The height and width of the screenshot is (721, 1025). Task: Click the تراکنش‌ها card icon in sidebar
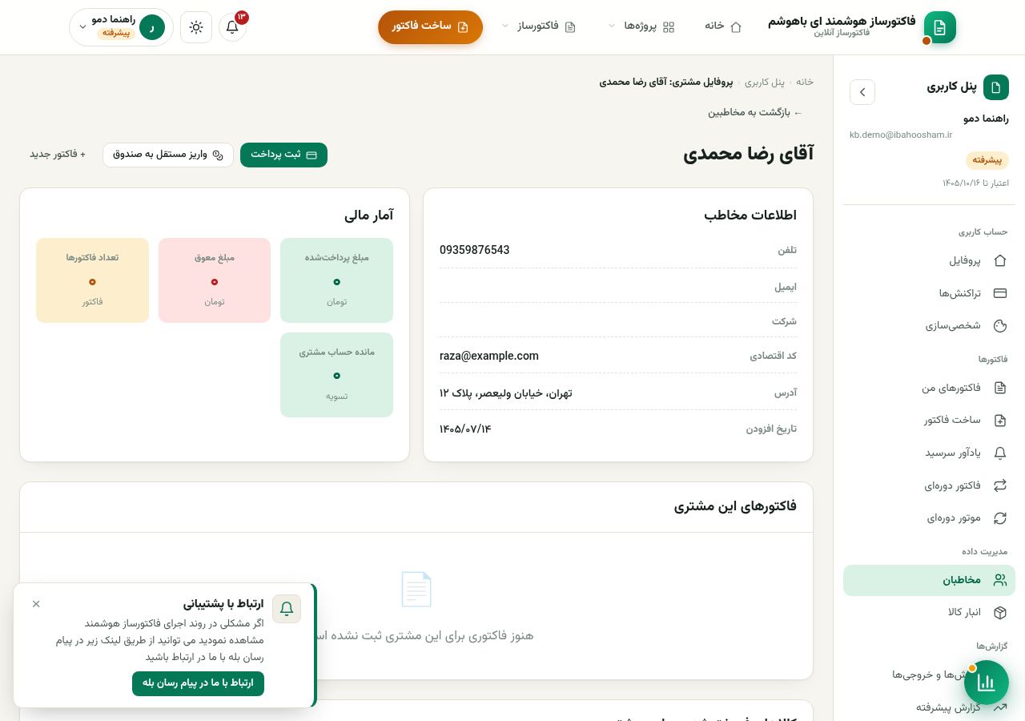coord(1000,293)
